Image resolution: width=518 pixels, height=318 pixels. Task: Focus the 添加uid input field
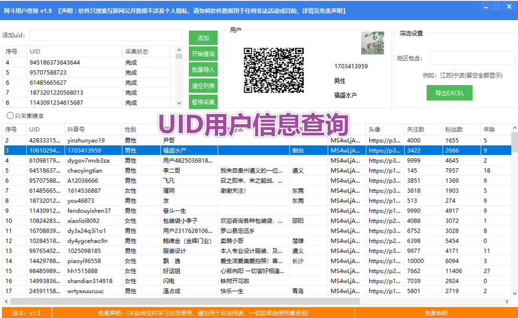tap(106, 35)
